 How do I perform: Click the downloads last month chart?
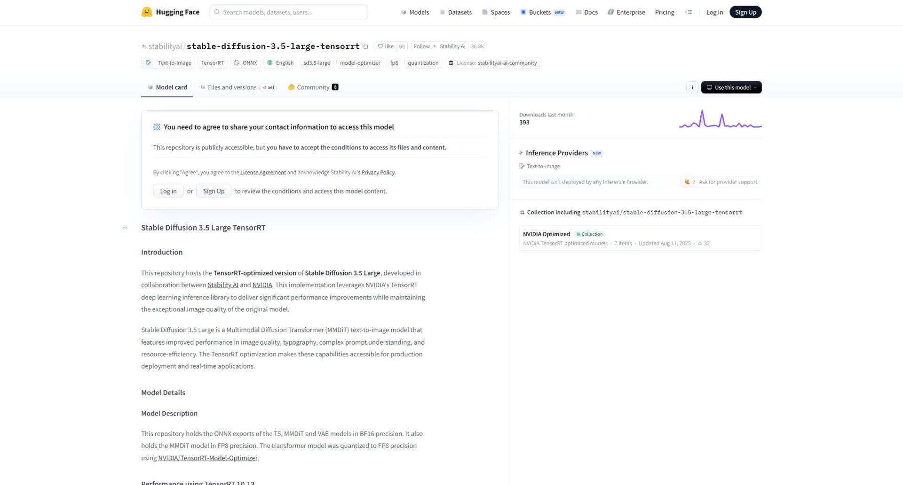coord(720,119)
